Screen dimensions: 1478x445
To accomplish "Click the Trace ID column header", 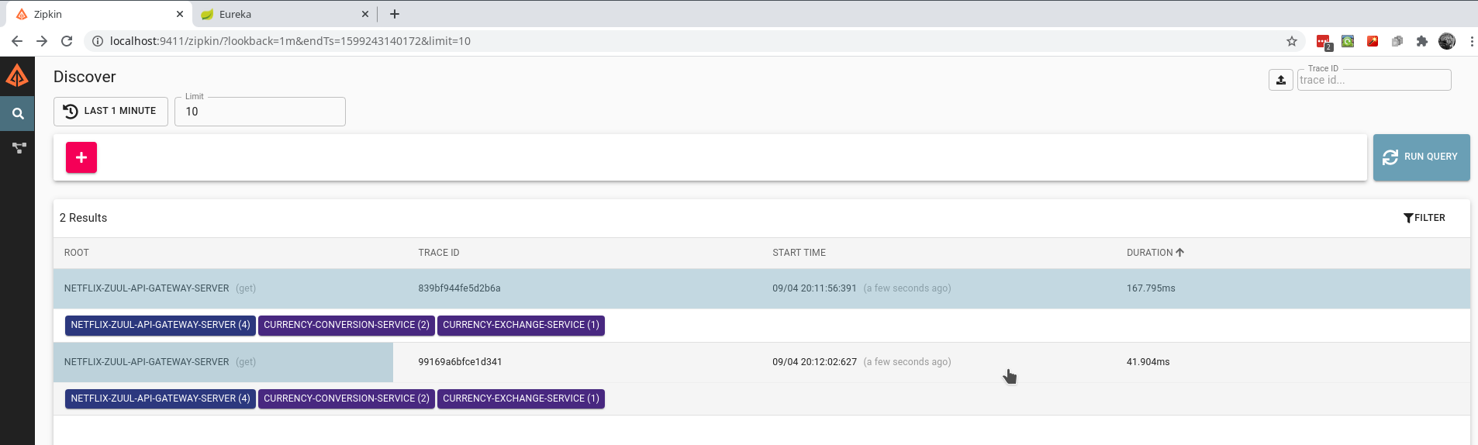I will click(439, 253).
